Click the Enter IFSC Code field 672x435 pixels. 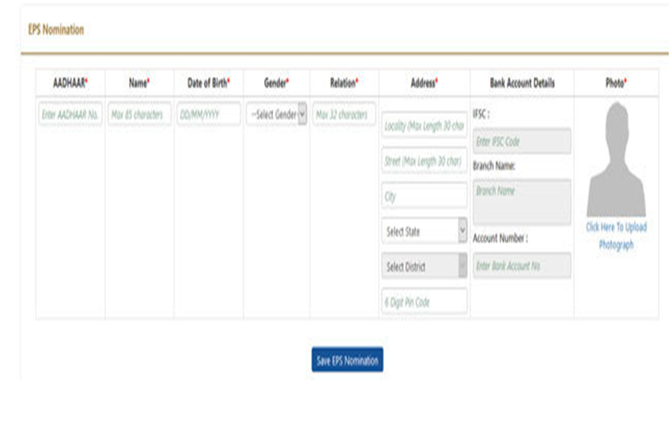point(521,142)
